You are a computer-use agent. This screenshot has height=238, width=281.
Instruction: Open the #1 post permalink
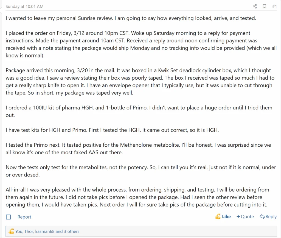pyautogui.click(x=274, y=6)
